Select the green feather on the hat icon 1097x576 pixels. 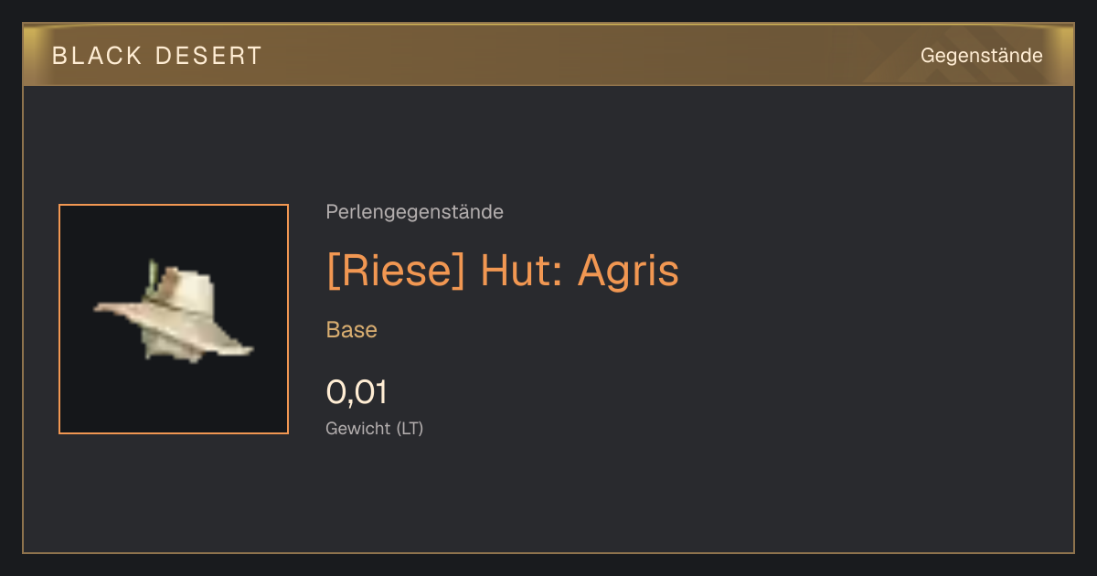click(x=154, y=272)
